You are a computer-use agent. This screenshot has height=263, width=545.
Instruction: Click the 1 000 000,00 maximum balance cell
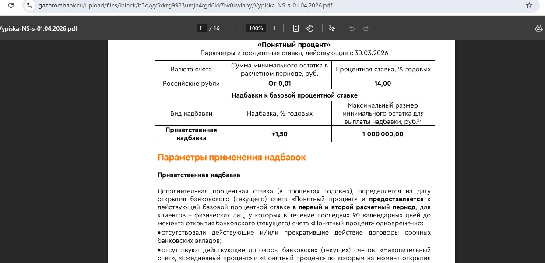pos(383,134)
